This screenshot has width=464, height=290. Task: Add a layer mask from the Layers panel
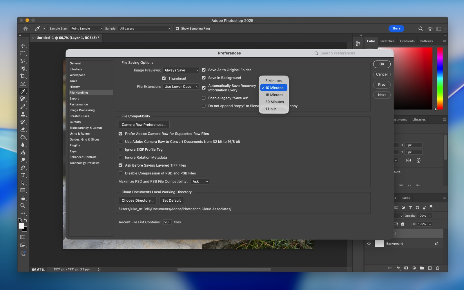coord(406,268)
